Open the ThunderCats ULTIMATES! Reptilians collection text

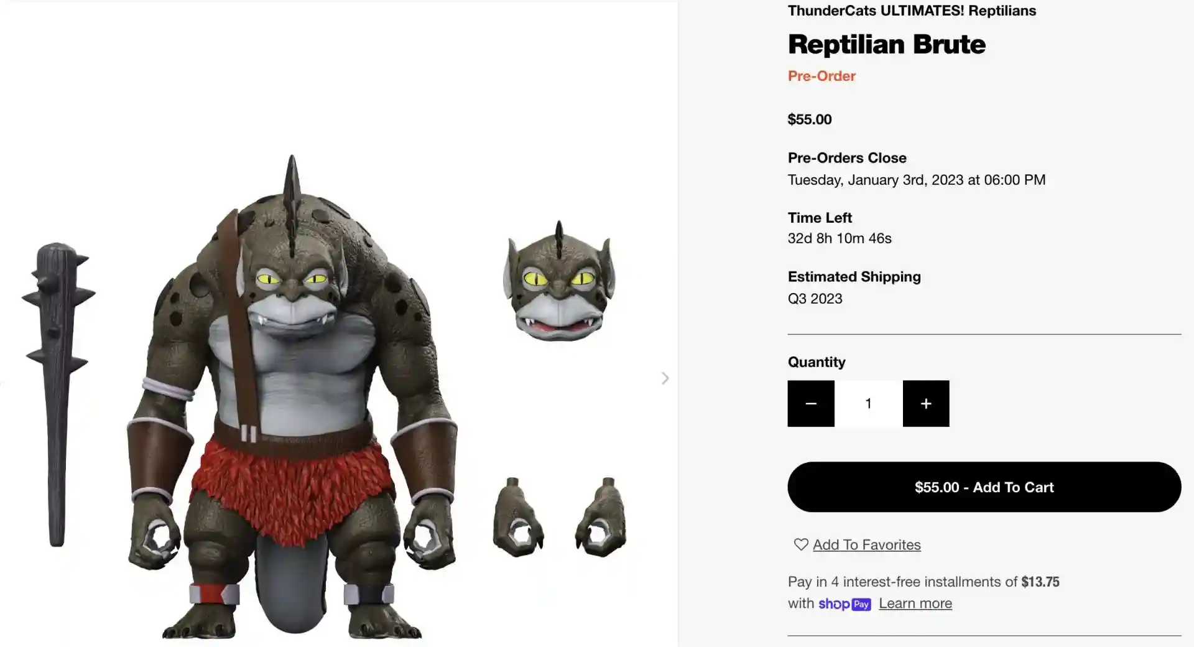click(x=912, y=11)
